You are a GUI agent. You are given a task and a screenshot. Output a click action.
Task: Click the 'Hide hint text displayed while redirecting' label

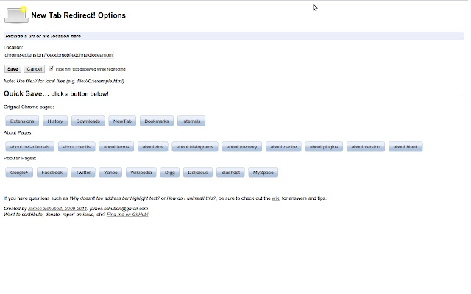click(x=91, y=69)
